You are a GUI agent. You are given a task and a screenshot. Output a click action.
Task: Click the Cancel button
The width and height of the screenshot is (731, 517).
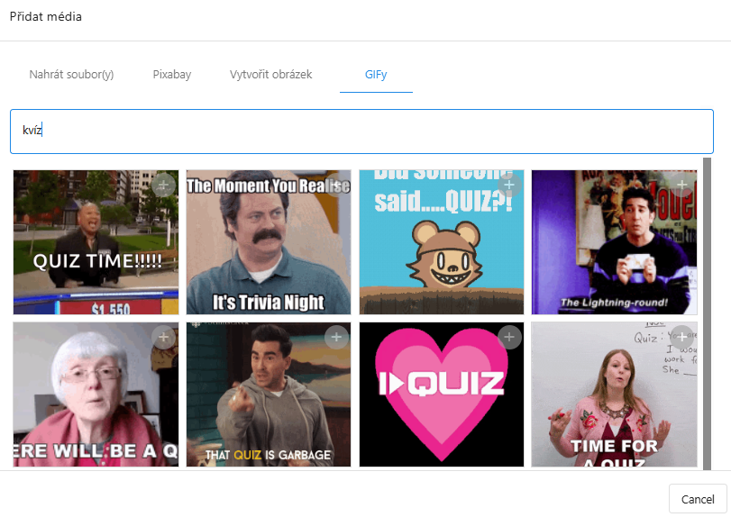pos(698,499)
